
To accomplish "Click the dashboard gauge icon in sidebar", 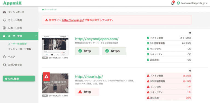I will (4, 12).
